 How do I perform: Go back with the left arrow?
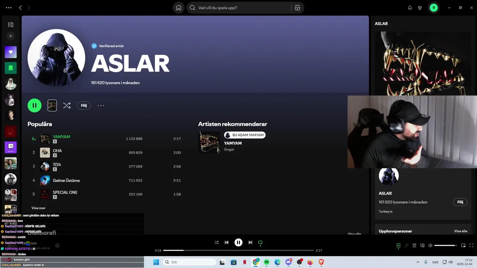[20, 7]
